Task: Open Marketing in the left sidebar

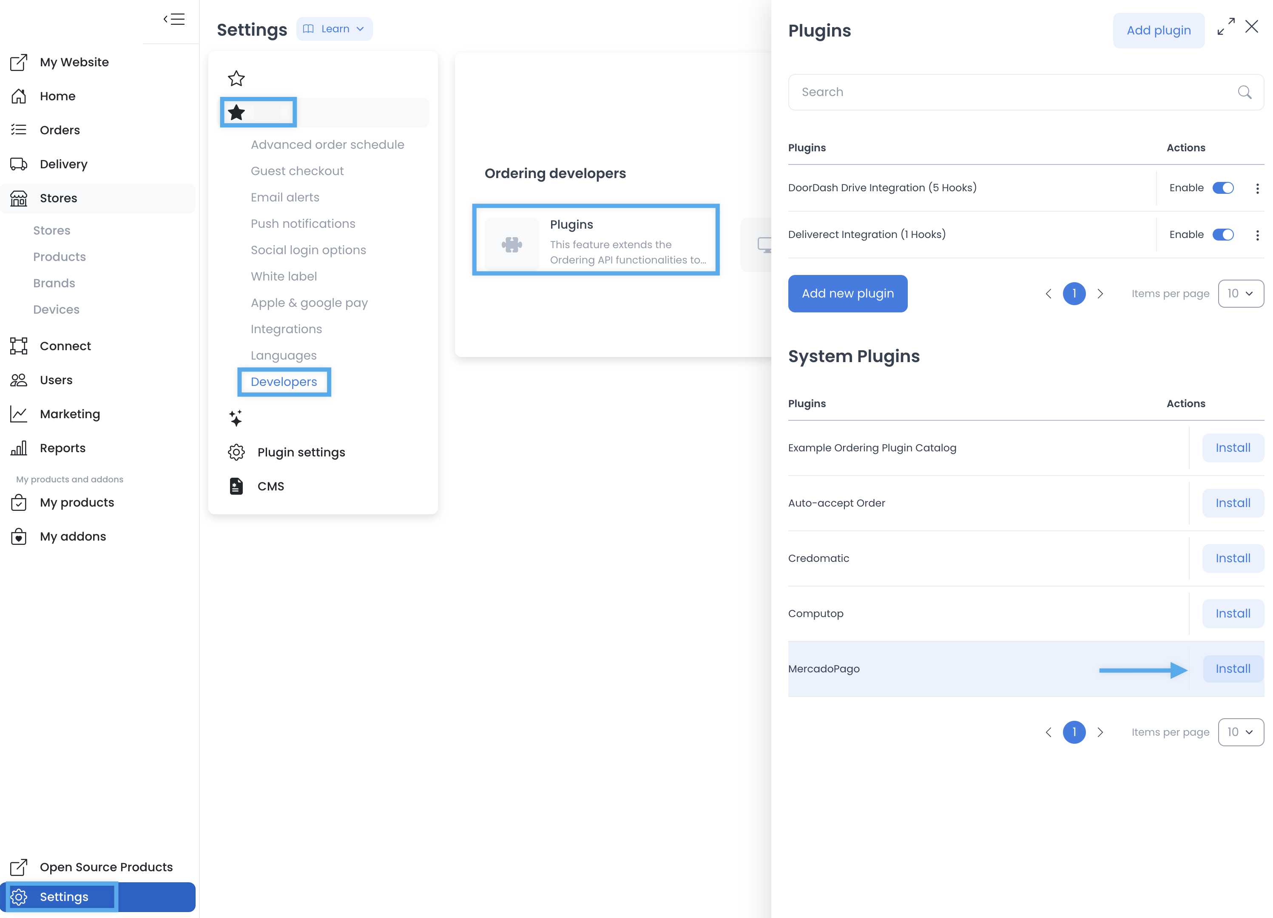Action: pos(70,414)
